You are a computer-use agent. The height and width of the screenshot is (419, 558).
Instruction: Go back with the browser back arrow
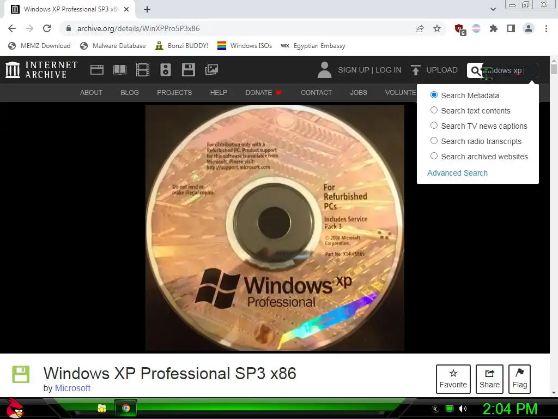12,28
